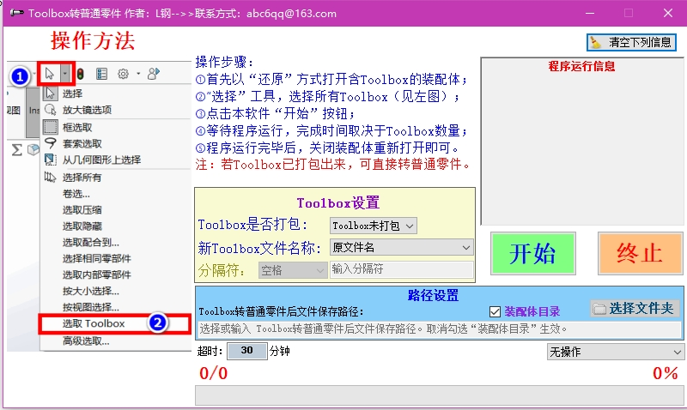Screen dimensions: 687x410
Task: Choose 选取压缩 in the selection menu
Action: pos(82,210)
